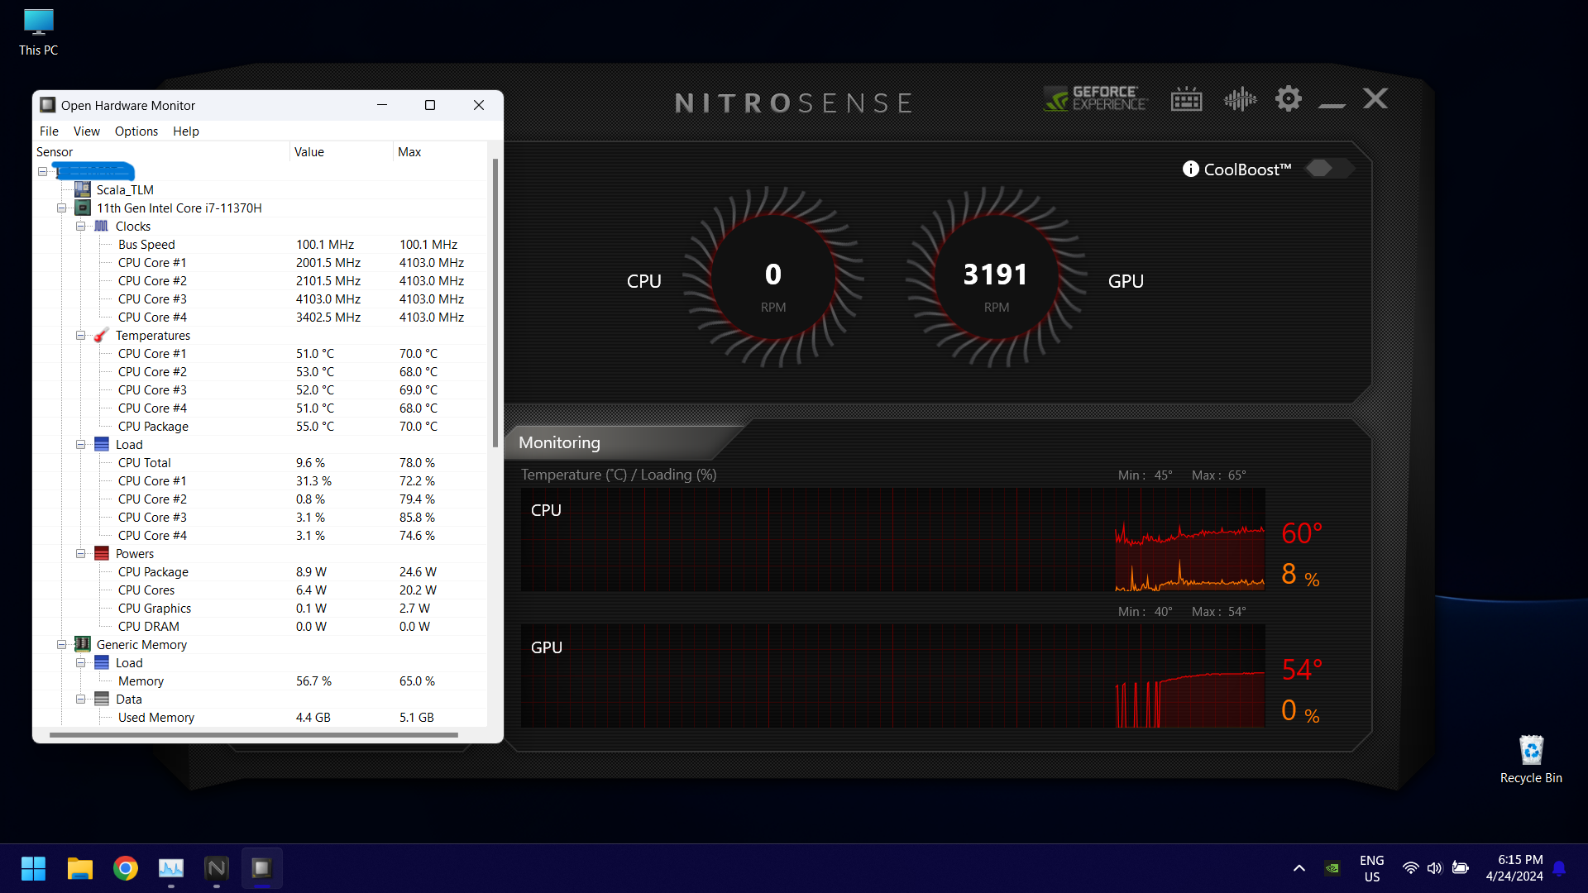The image size is (1588, 893).
Task: Click the Powers category icon
Action: (x=102, y=554)
